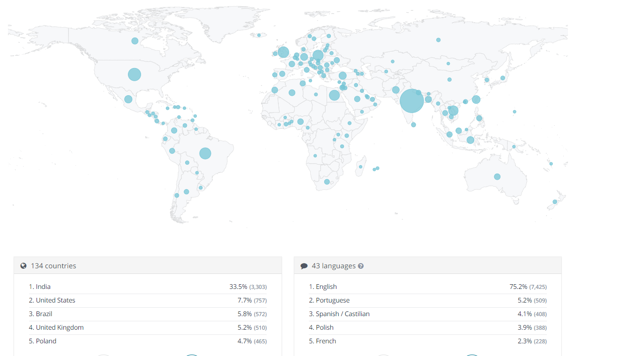Select the Poland bubble on the map
The image size is (634, 356).
pyautogui.click(x=318, y=56)
